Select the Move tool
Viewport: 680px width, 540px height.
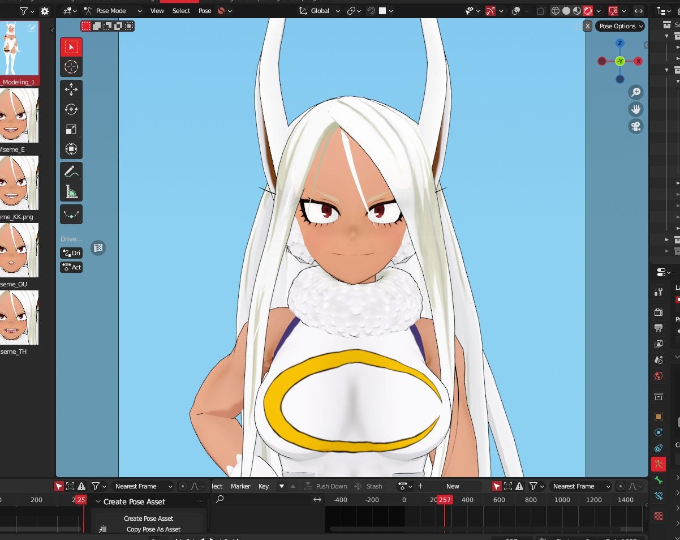(x=71, y=89)
